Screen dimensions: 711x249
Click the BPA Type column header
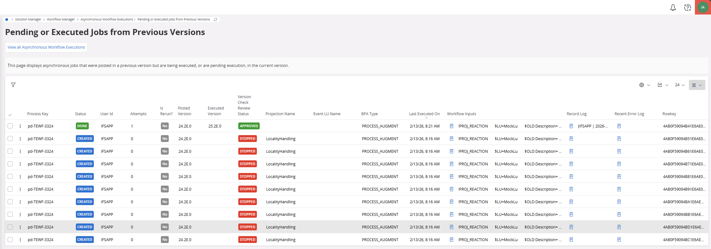pos(369,114)
